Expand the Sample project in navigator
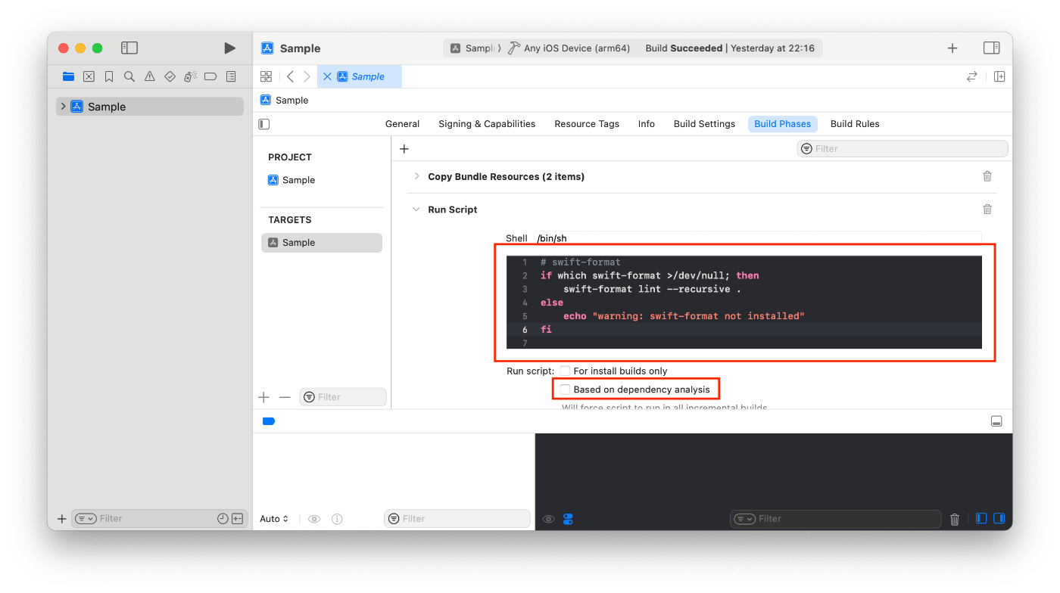This screenshot has width=1060, height=593. pyautogui.click(x=63, y=107)
